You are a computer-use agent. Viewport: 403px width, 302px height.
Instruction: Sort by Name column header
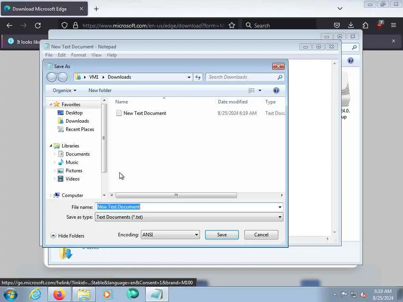point(122,102)
